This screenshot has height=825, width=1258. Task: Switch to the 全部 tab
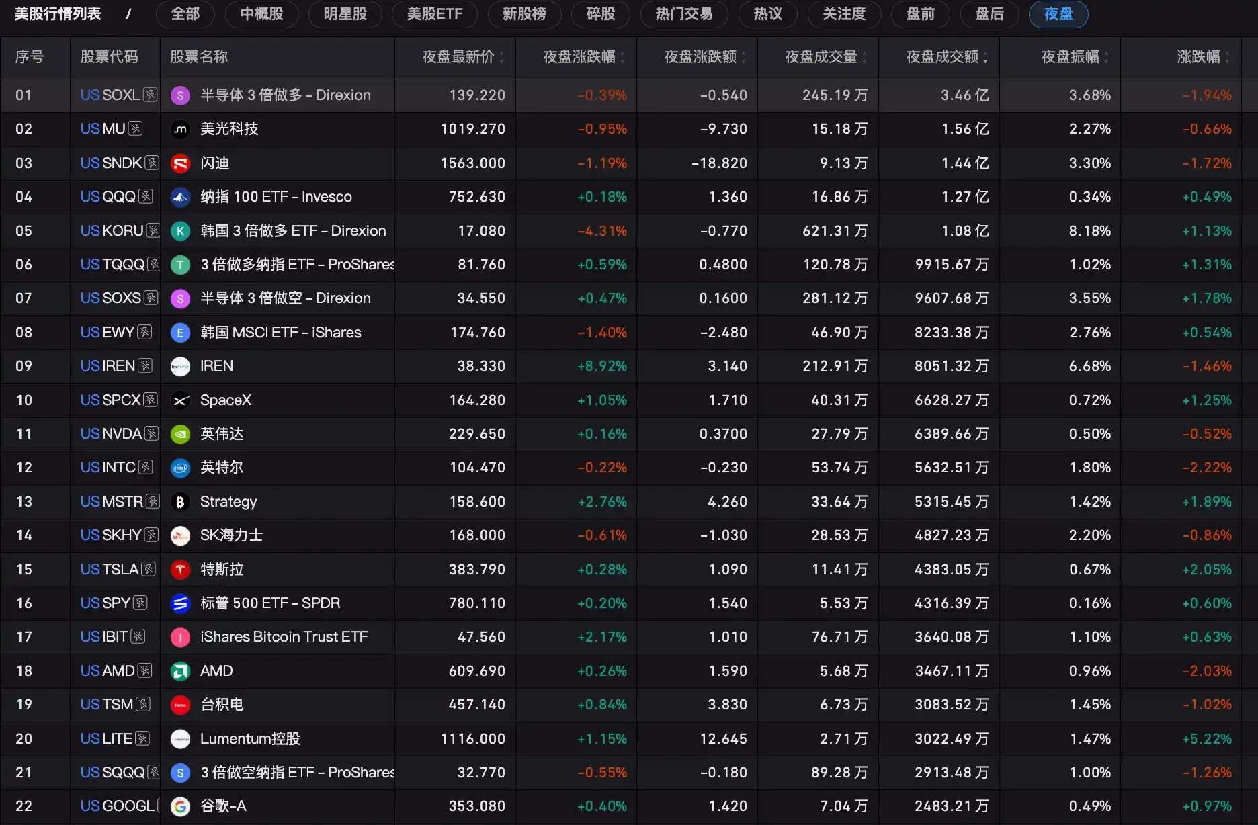click(185, 14)
